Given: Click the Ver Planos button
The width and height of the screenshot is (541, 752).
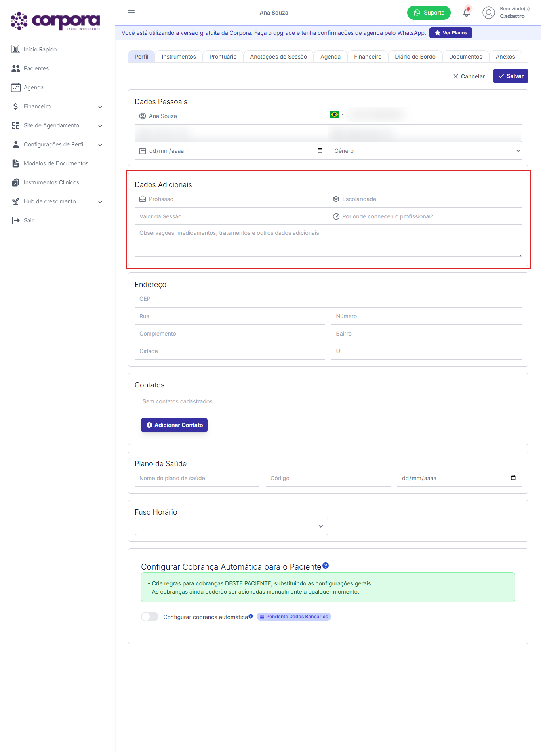Looking at the screenshot, I should [451, 33].
